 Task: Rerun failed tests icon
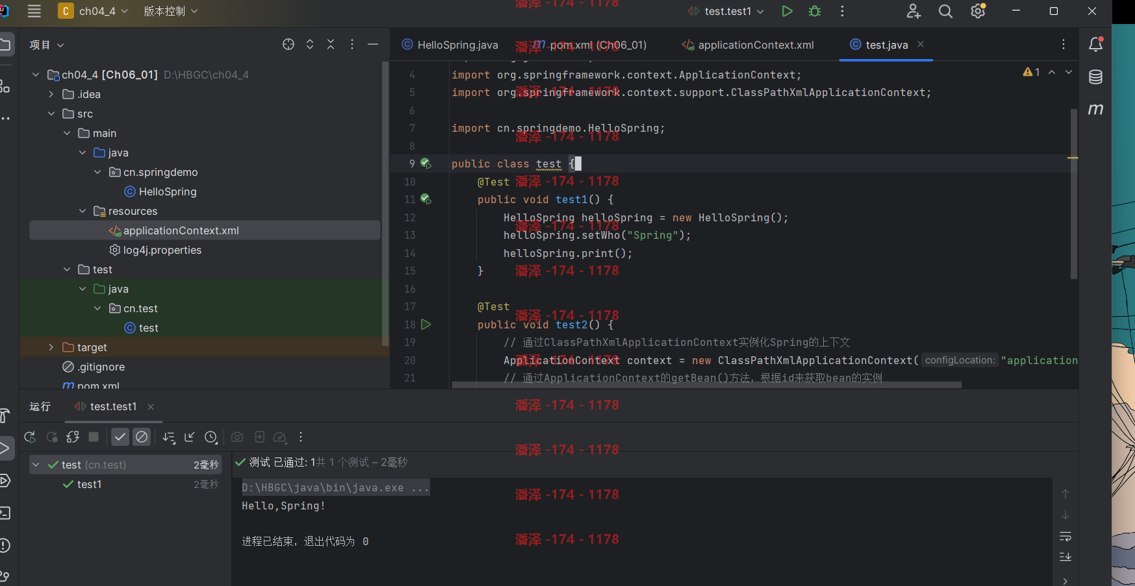click(52, 437)
